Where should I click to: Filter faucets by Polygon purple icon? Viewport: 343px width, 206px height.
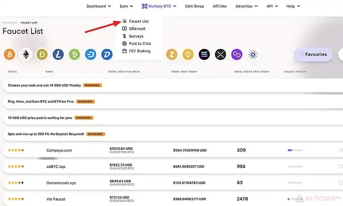coord(237,54)
